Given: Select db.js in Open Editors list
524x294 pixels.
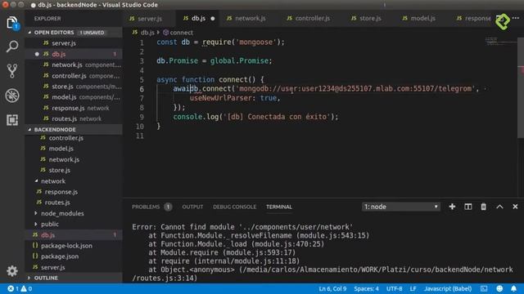Looking at the screenshot, I should coord(74,54).
